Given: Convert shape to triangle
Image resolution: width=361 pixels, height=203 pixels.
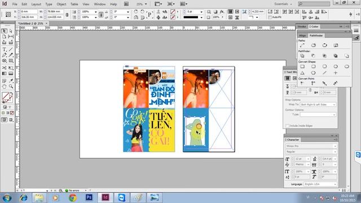Looking at the screenshot, I should pyautogui.click(x=302, y=73).
